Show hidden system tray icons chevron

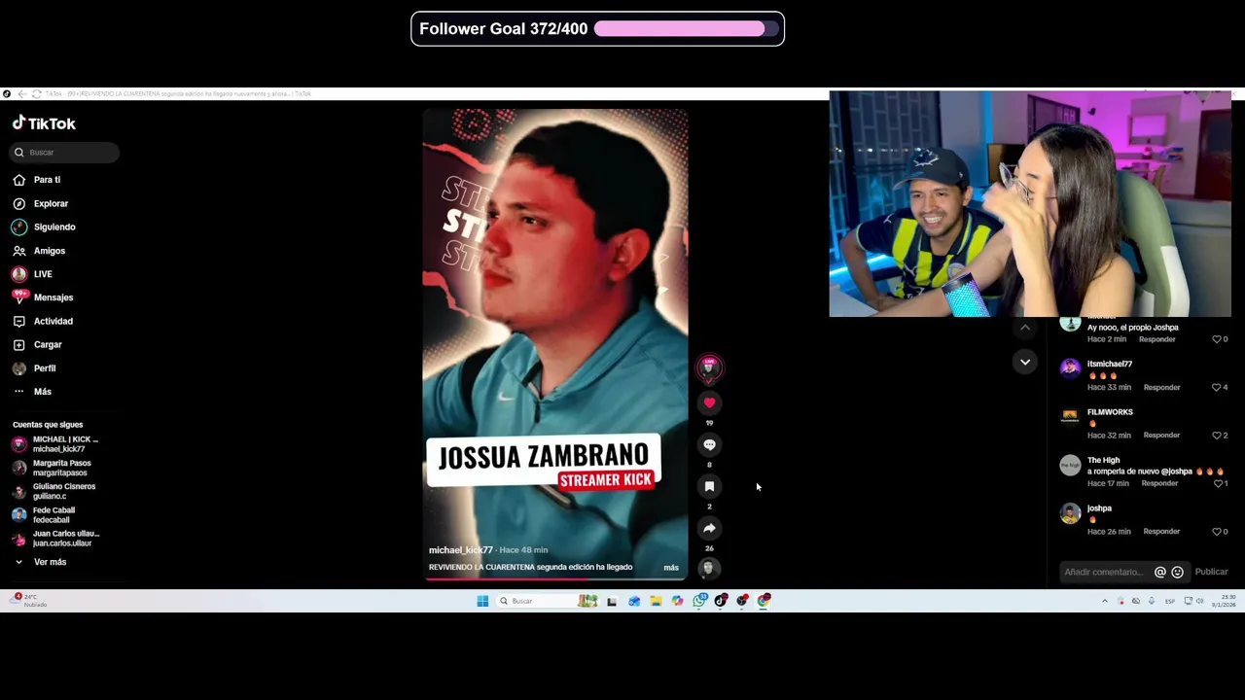click(x=1104, y=601)
